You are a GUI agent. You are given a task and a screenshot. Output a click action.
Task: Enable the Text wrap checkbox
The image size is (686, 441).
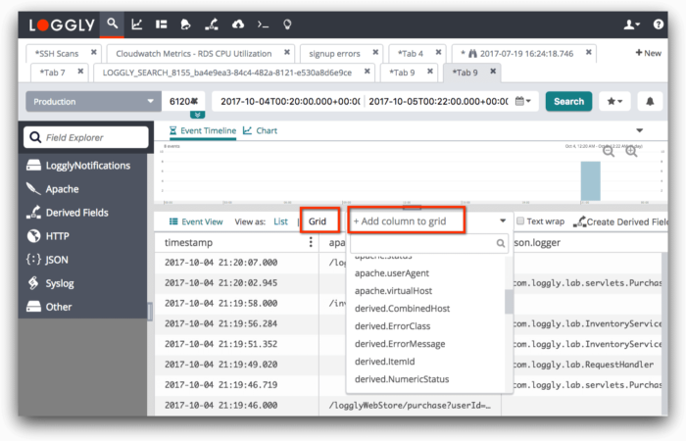point(520,221)
